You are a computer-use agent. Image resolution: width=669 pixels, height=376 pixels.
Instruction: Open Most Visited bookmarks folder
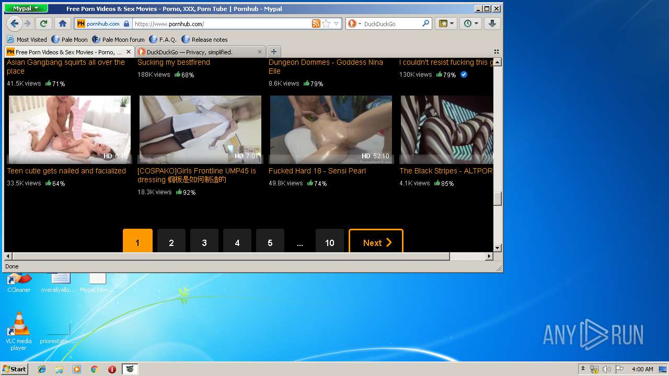(27, 39)
